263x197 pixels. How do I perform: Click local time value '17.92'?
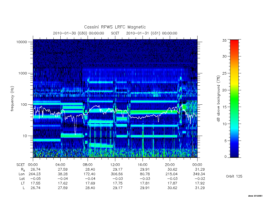200,183
